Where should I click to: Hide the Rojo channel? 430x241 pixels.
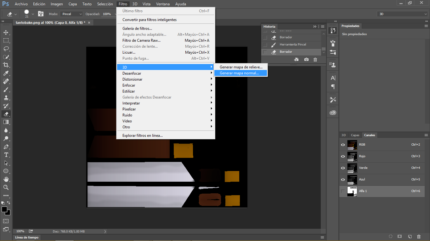pyautogui.click(x=343, y=156)
